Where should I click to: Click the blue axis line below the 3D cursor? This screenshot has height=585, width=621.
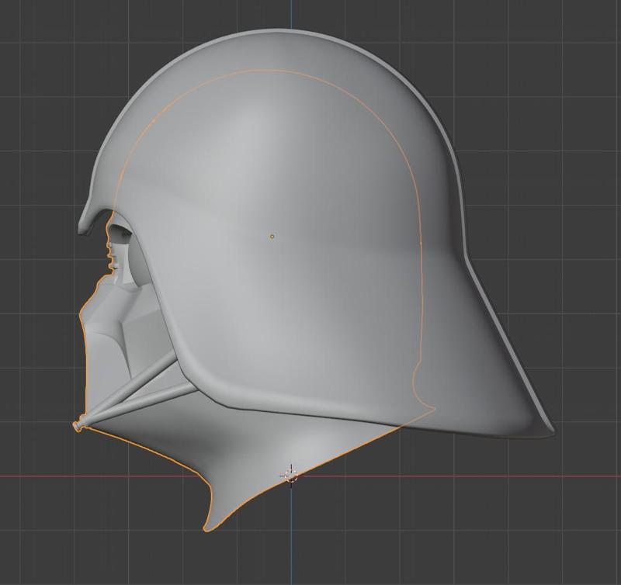292,543
